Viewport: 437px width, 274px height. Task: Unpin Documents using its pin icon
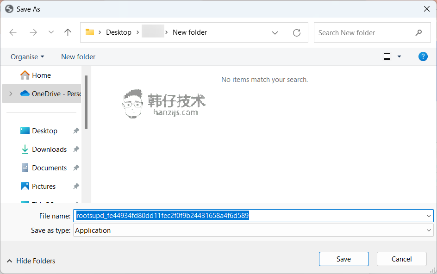76,168
